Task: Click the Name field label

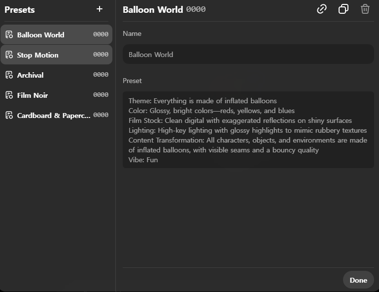Action: pos(132,33)
